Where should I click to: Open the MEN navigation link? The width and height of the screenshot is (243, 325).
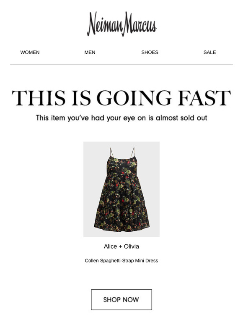click(90, 52)
